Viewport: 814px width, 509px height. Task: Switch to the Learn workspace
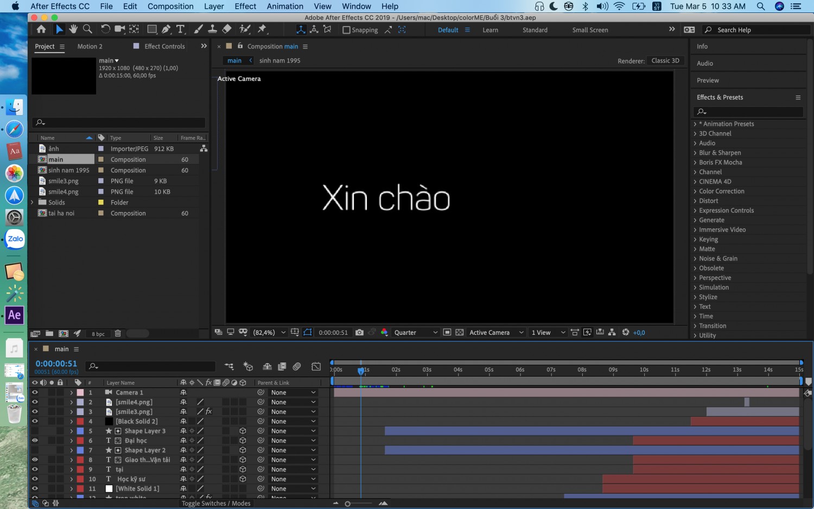[490, 30]
